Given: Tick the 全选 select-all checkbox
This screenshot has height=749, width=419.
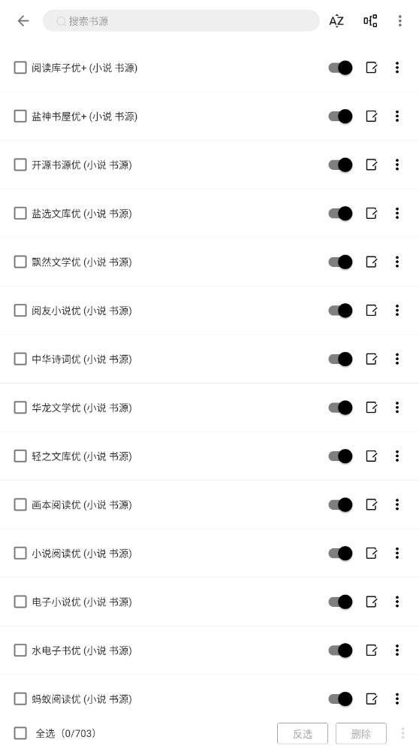Looking at the screenshot, I should (x=20, y=733).
